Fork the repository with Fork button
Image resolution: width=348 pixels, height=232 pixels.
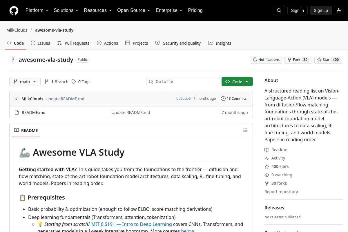point(298,60)
